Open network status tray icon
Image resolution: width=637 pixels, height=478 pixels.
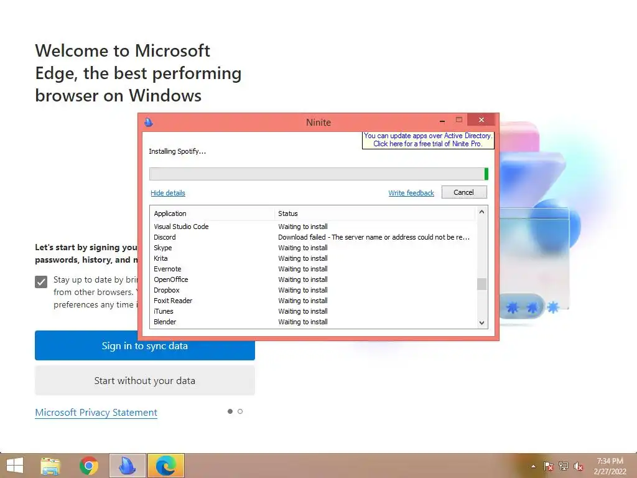point(564,466)
